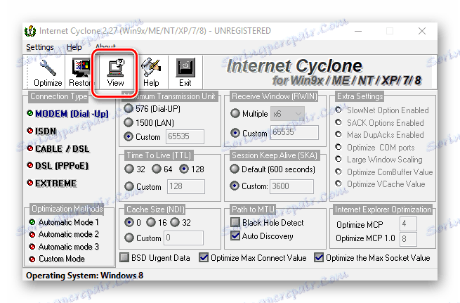The image size is (460, 303).
Task: Select TTL 128 radio button
Action: click(x=184, y=169)
